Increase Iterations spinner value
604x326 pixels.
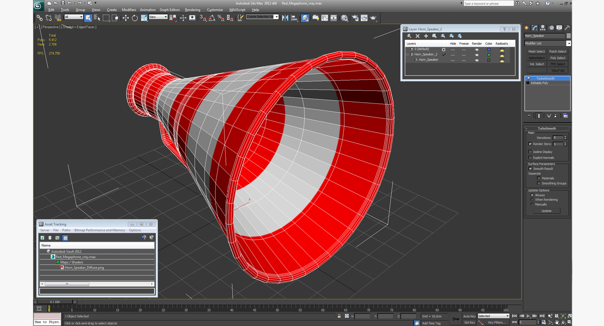(x=565, y=137)
